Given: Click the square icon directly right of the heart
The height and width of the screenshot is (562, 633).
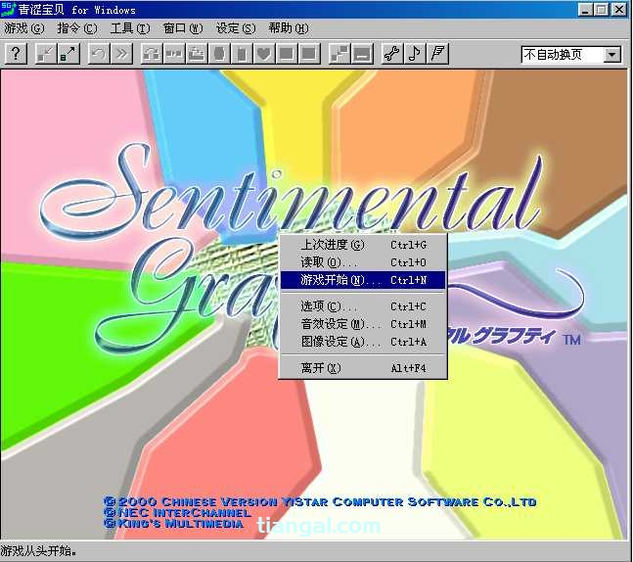Looking at the screenshot, I should pyautogui.click(x=287, y=53).
